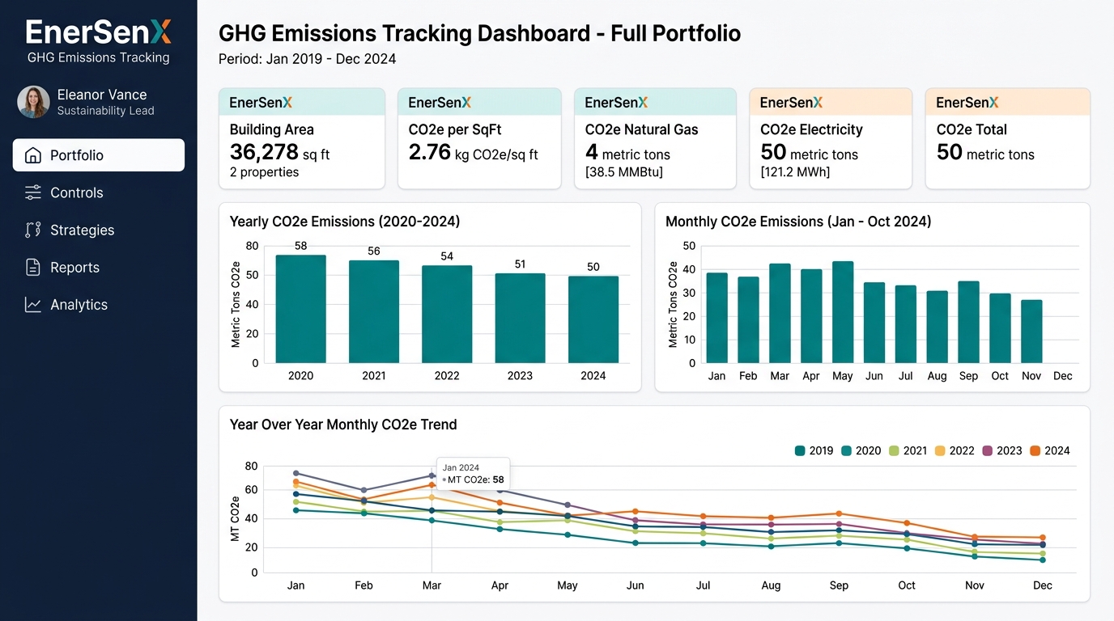The image size is (1114, 621).
Task: Click the Apr monthly emissions bar
Action: click(811, 316)
